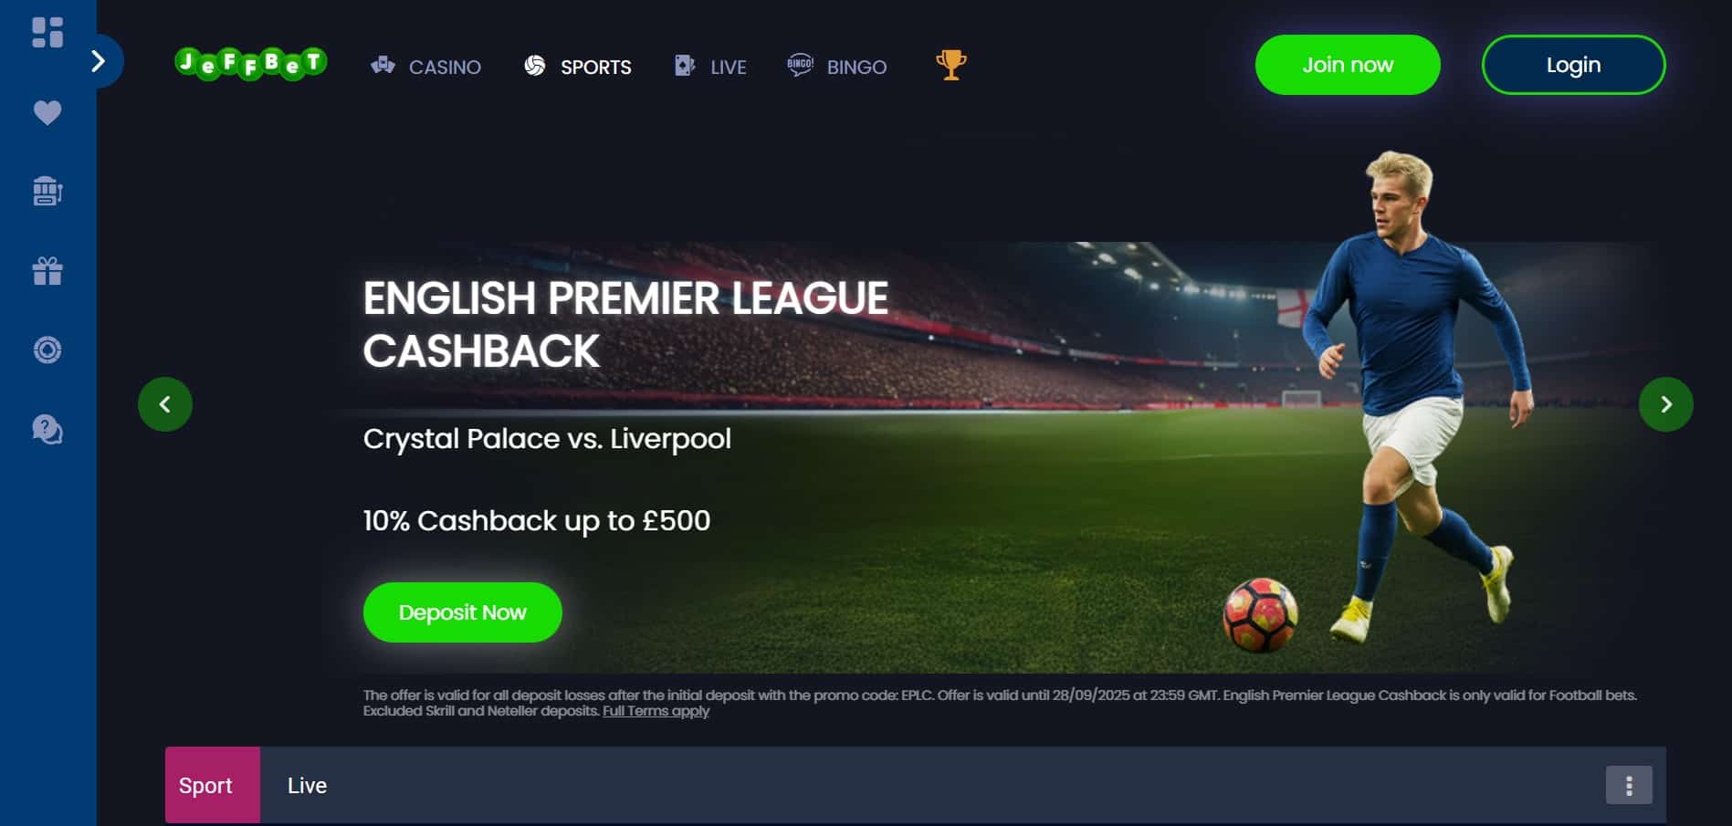
Task: Go to the Casino section
Action: pyautogui.click(x=425, y=67)
